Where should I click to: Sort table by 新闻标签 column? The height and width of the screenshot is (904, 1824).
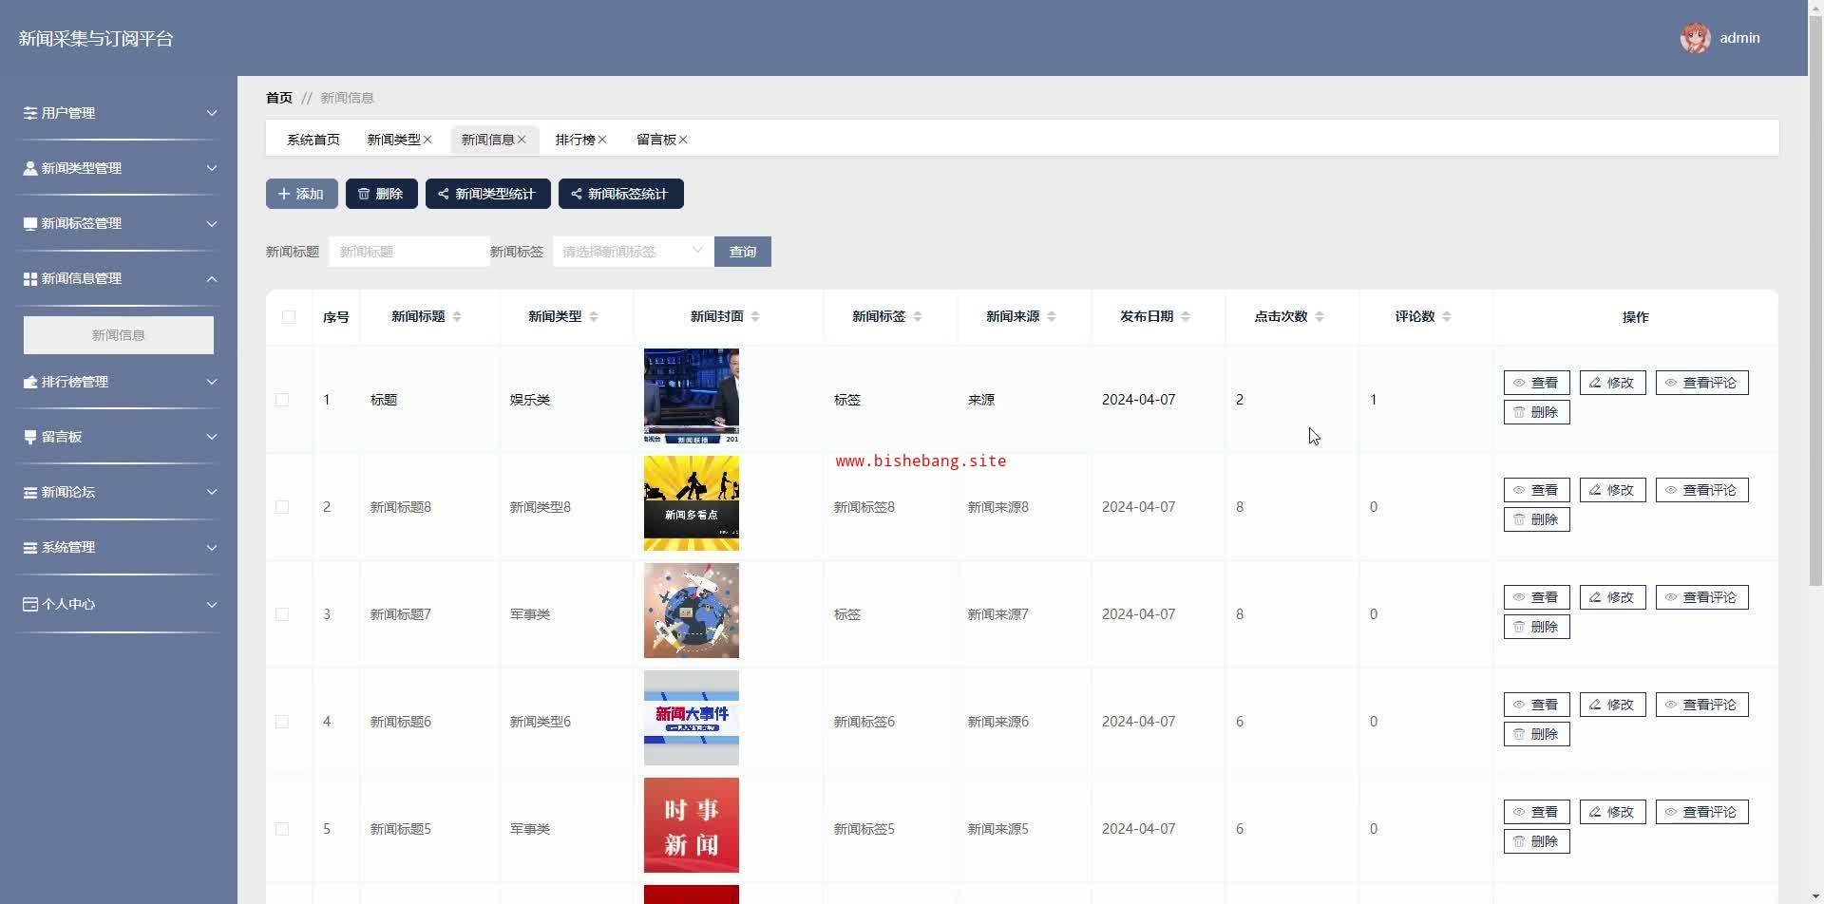coord(918,316)
